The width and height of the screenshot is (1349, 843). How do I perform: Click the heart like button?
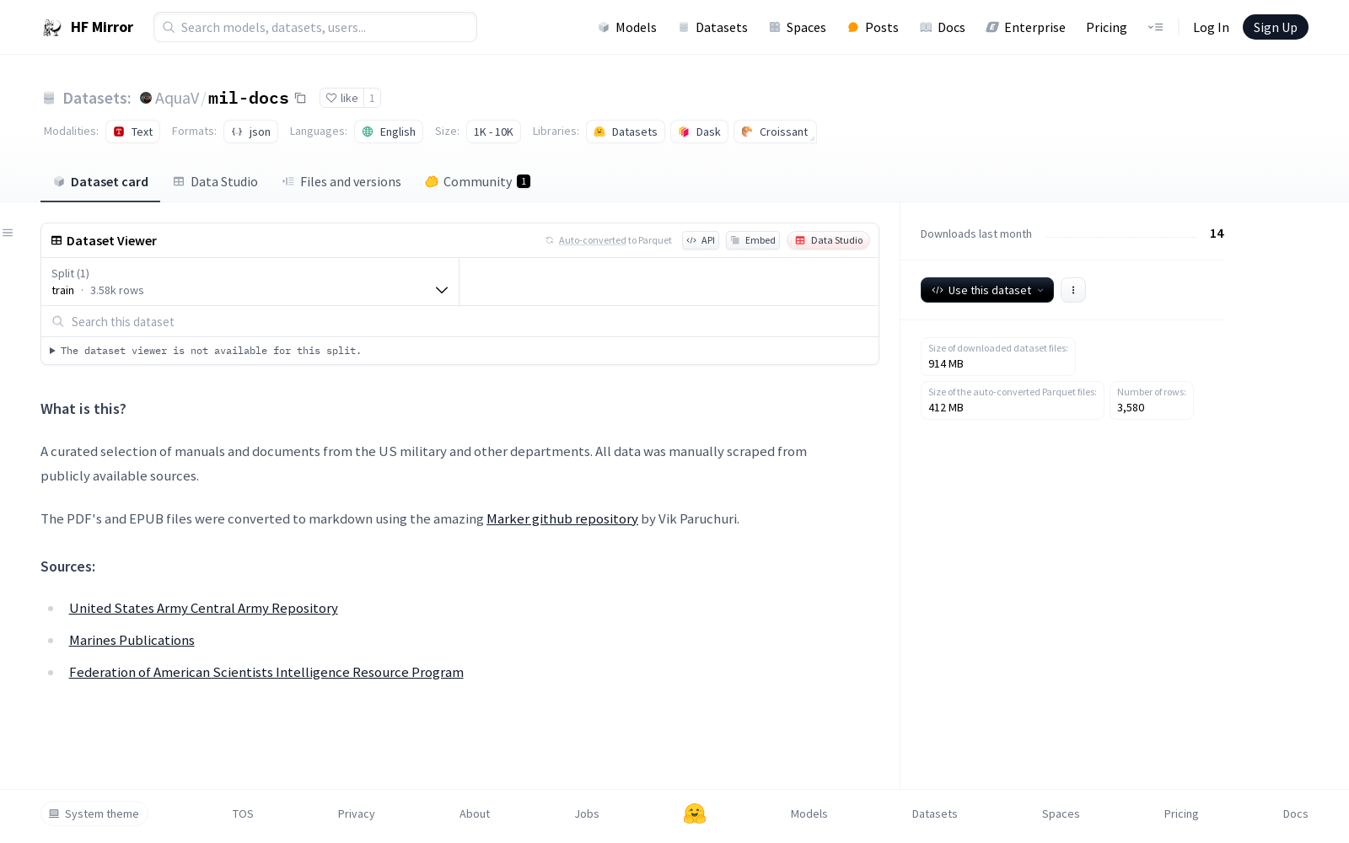point(341,98)
